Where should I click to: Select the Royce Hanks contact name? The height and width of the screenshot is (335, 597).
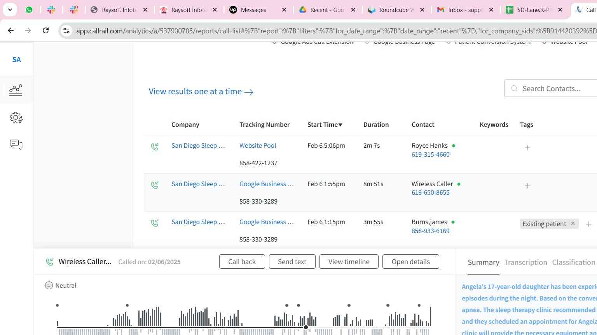click(x=429, y=146)
